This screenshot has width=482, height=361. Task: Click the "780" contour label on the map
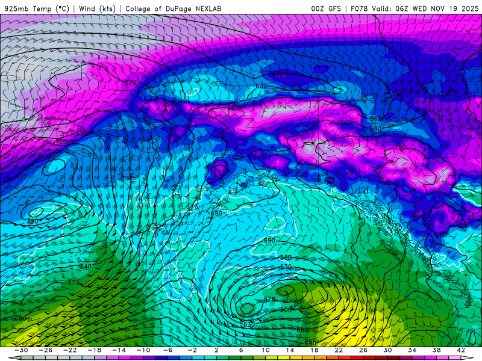[441, 235]
